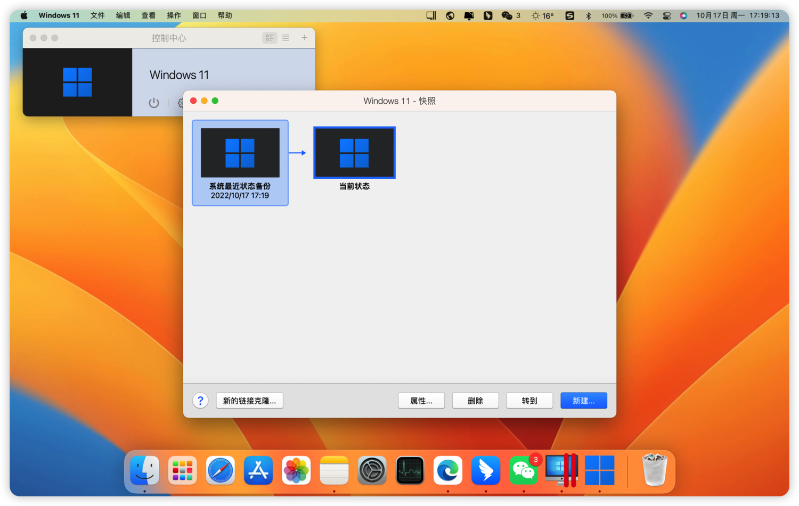Open the 帮助 menu
The width and height of the screenshot is (799, 506).
(x=225, y=15)
